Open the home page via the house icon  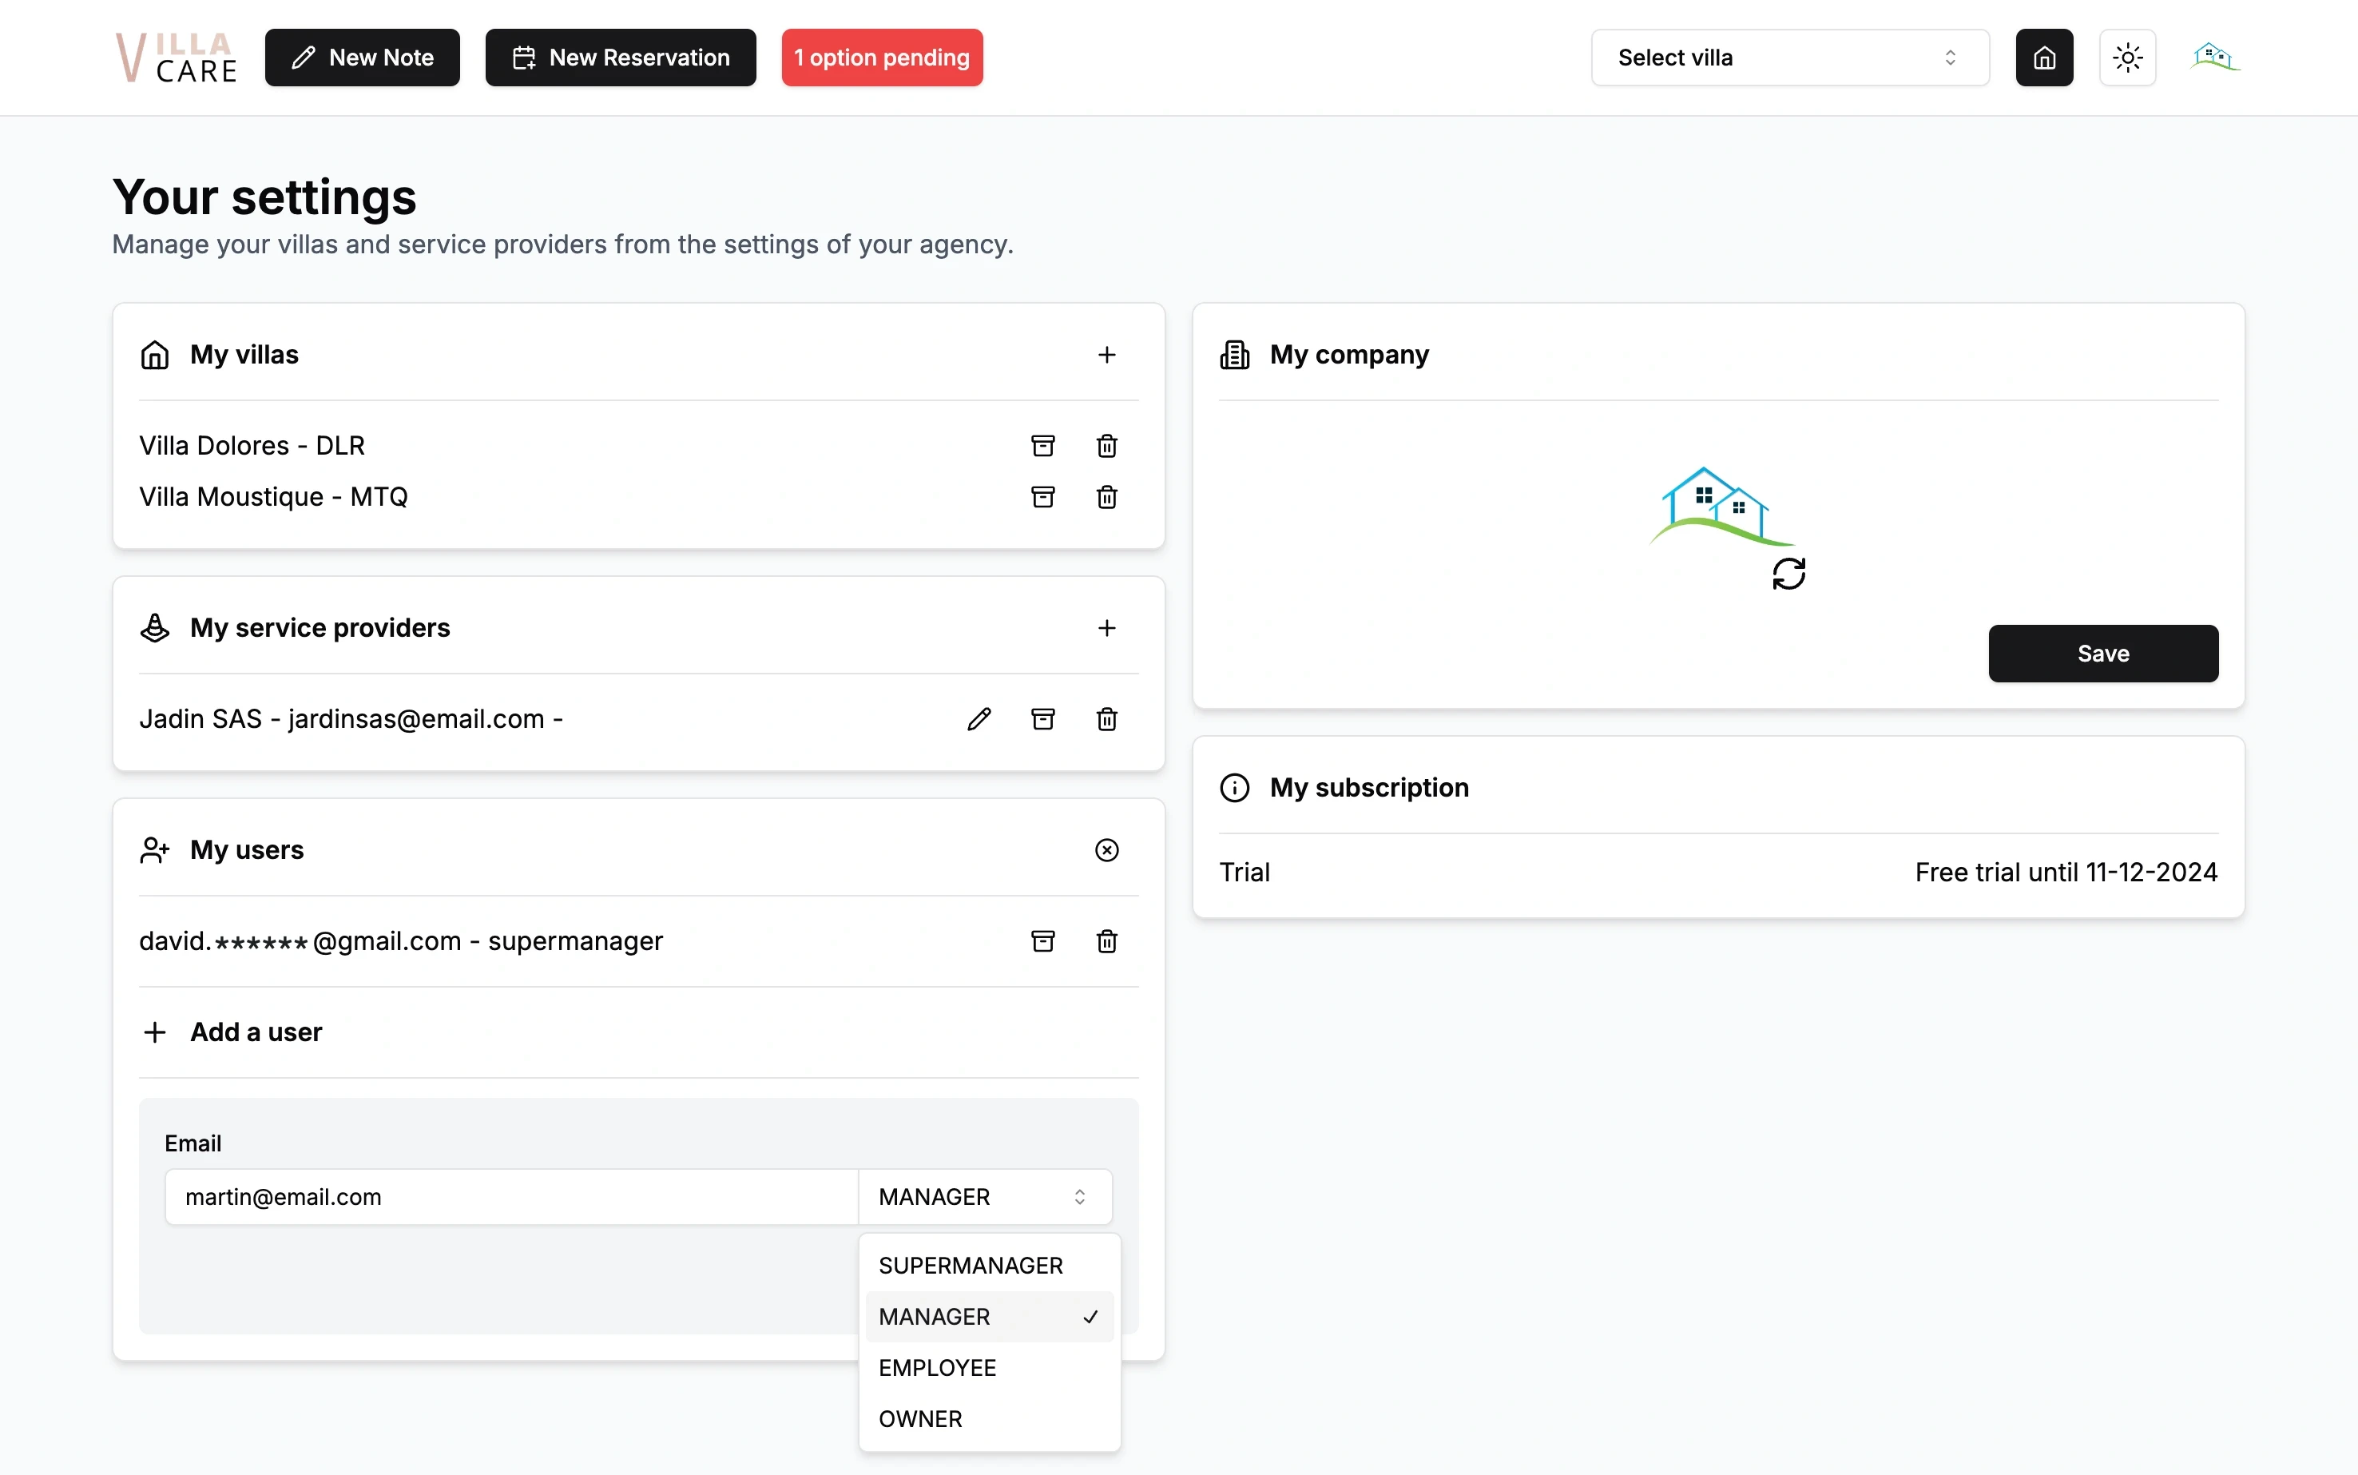2044,58
